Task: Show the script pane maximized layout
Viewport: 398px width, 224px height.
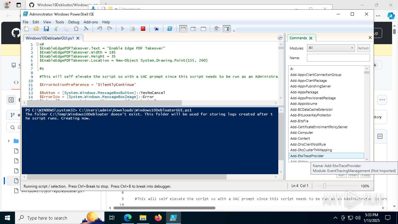Action: tap(203, 29)
